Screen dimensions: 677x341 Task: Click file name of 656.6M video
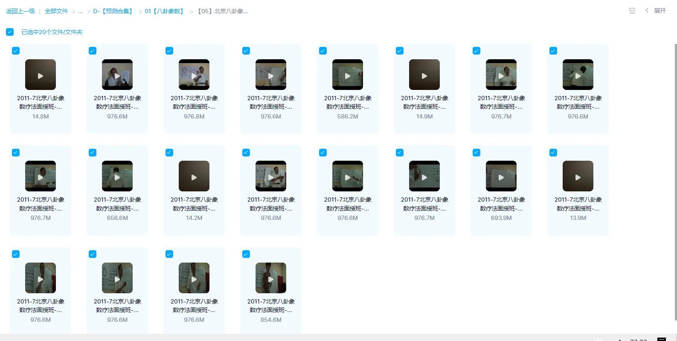[x=117, y=204]
